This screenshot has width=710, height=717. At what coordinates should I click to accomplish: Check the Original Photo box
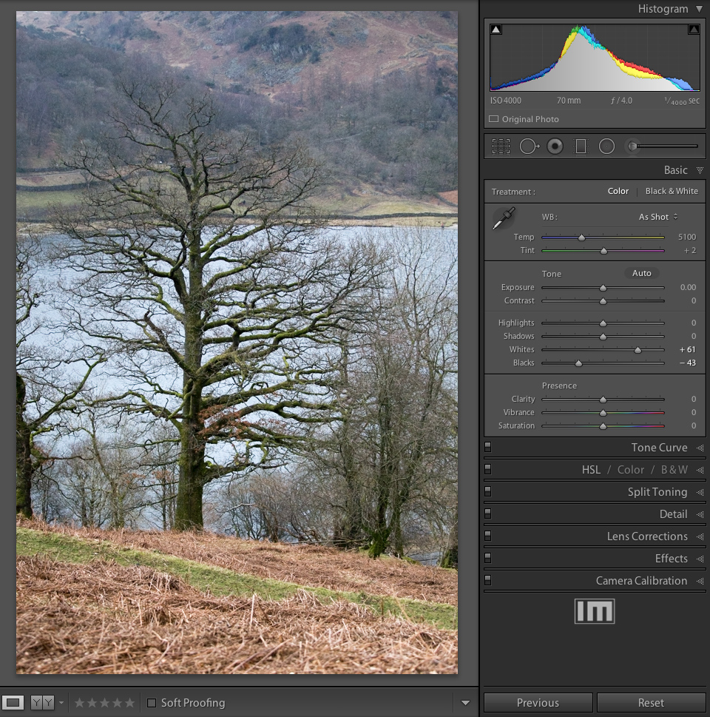(493, 119)
